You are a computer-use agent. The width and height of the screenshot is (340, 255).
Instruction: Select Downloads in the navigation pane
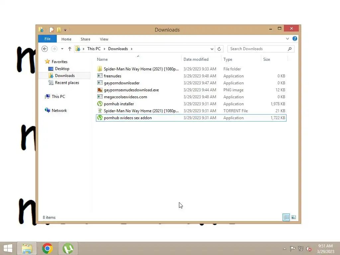tap(64, 76)
